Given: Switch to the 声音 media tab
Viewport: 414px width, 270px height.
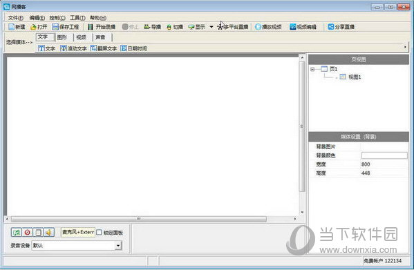Looking at the screenshot, I should coord(102,37).
